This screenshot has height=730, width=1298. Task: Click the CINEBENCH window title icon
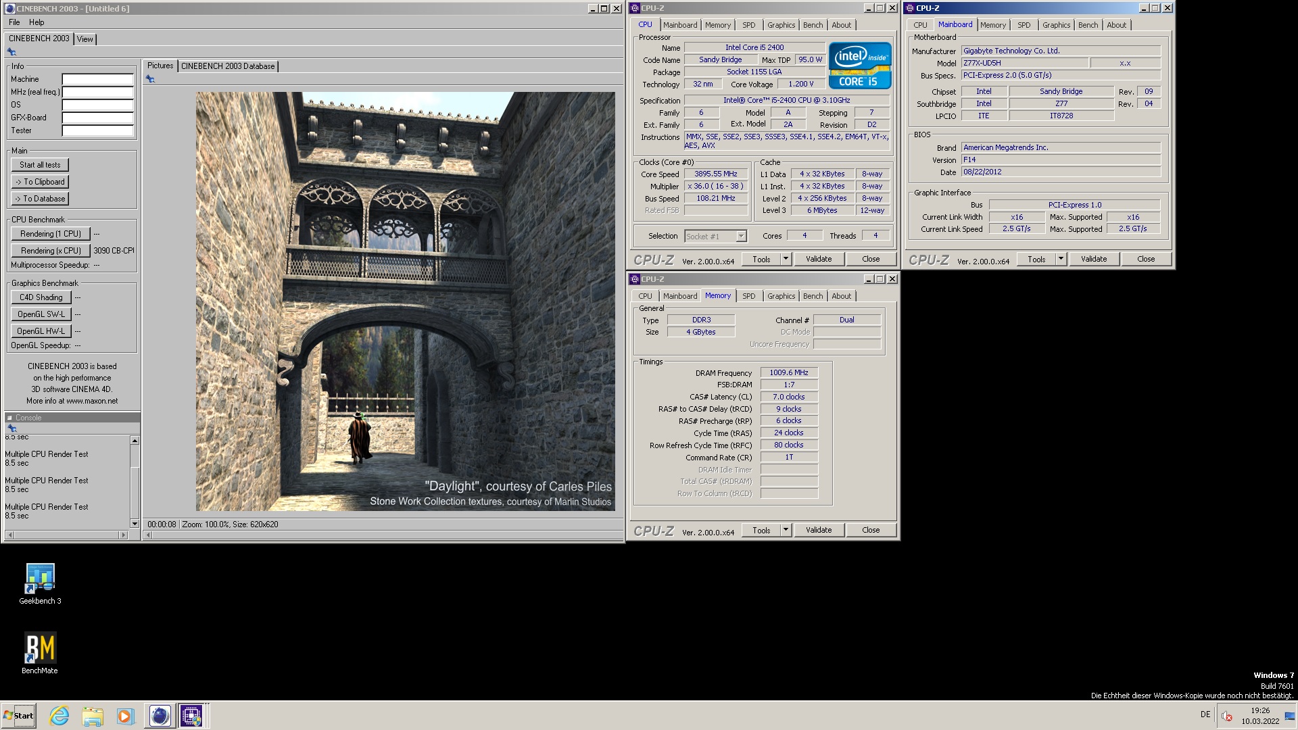[x=9, y=9]
